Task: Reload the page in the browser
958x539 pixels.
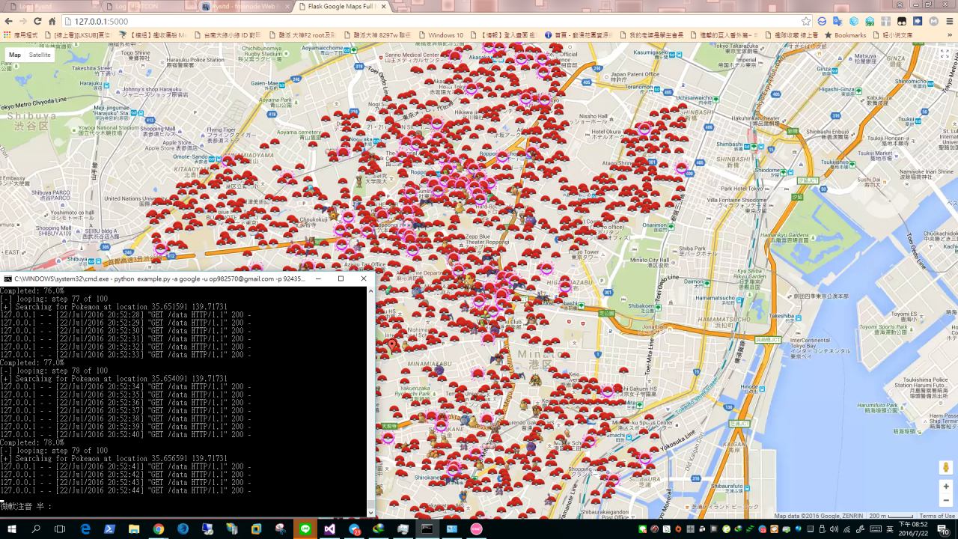Action: [x=37, y=21]
